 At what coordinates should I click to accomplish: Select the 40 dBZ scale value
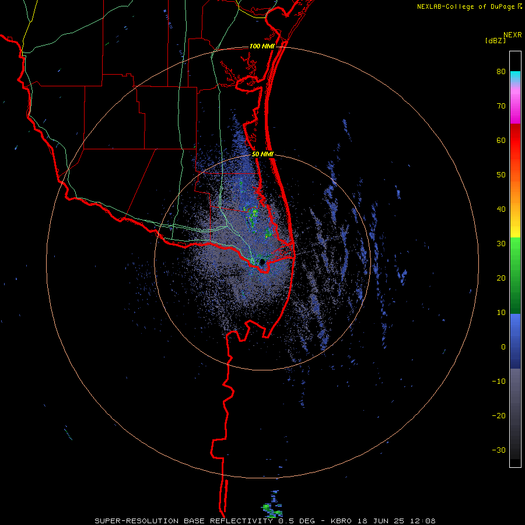click(x=501, y=209)
